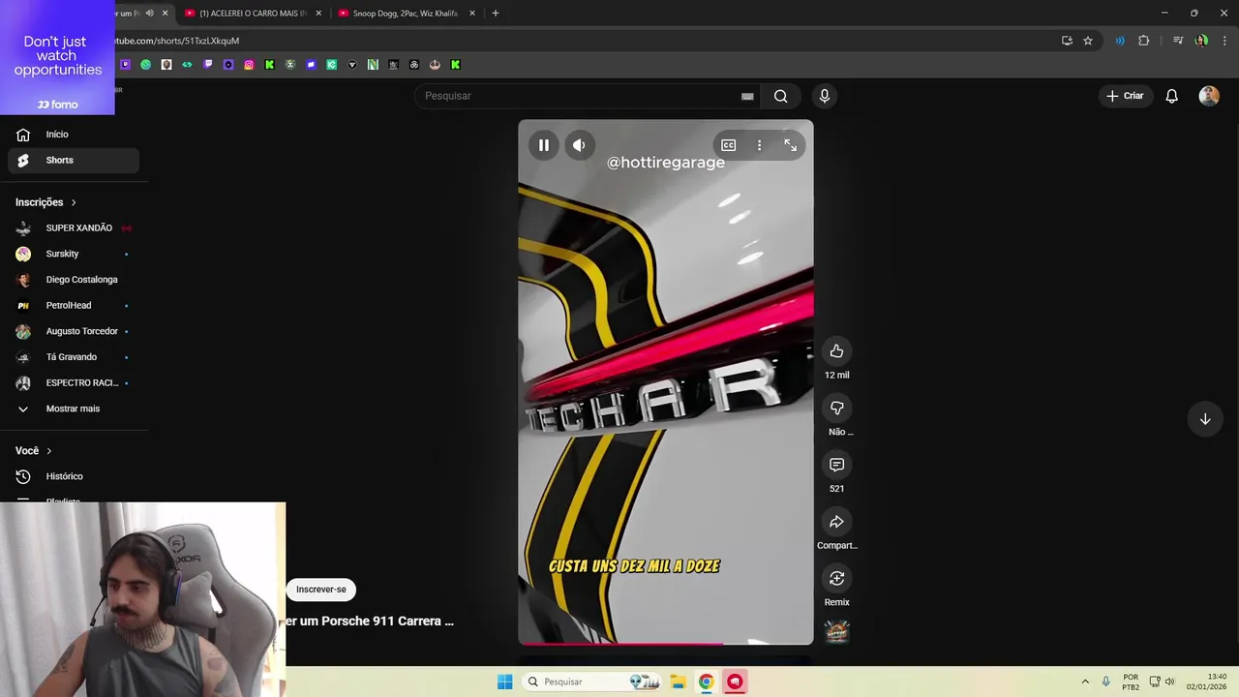The height and width of the screenshot is (697, 1239).
Task: Open Histórico in the sidebar
Action: 74,476
